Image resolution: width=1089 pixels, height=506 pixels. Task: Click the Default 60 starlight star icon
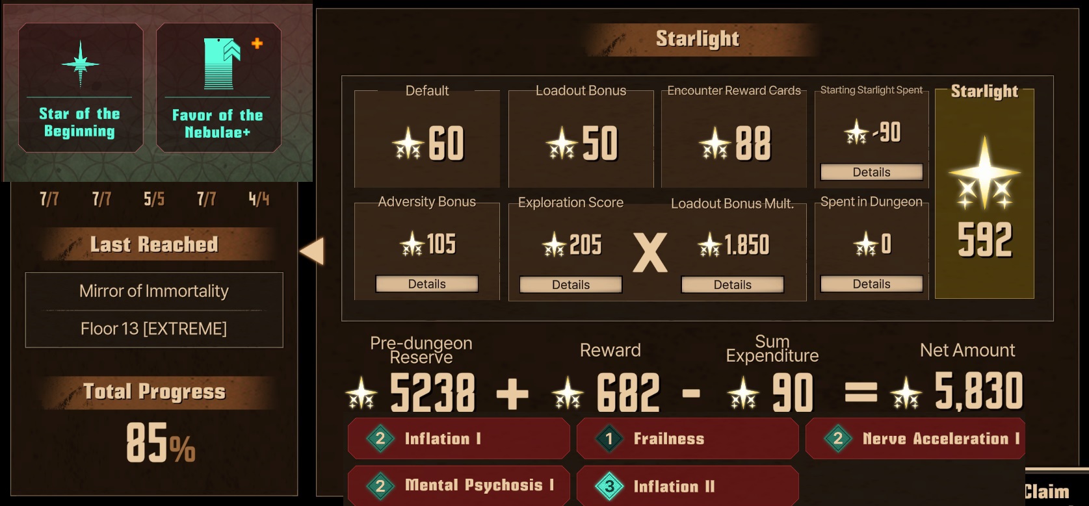click(x=408, y=144)
